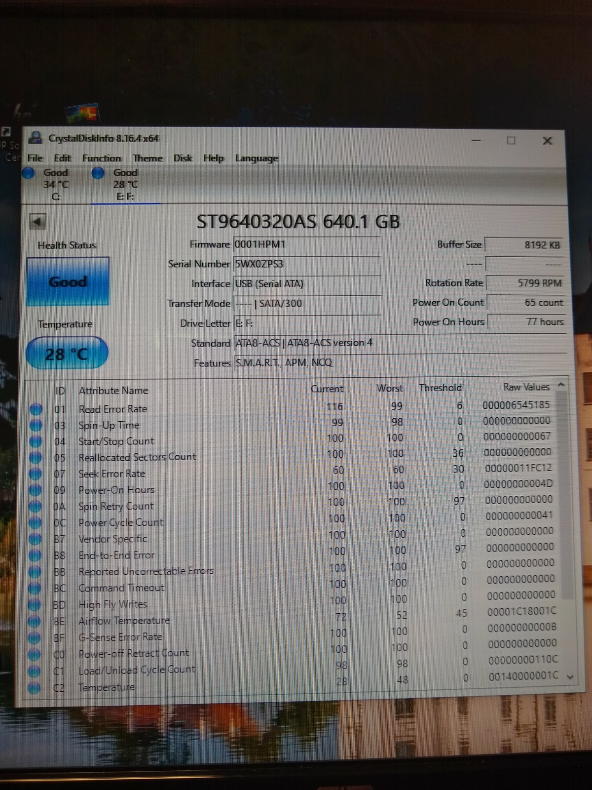Click the status dot for Vendor Specific

35,539
